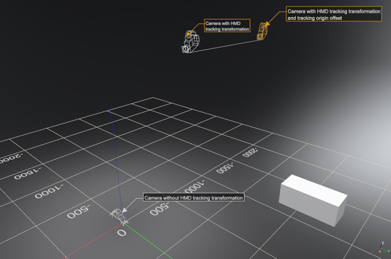
Task: Select the orange wireframe camera with tracking origin offset
Action: point(262,31)
